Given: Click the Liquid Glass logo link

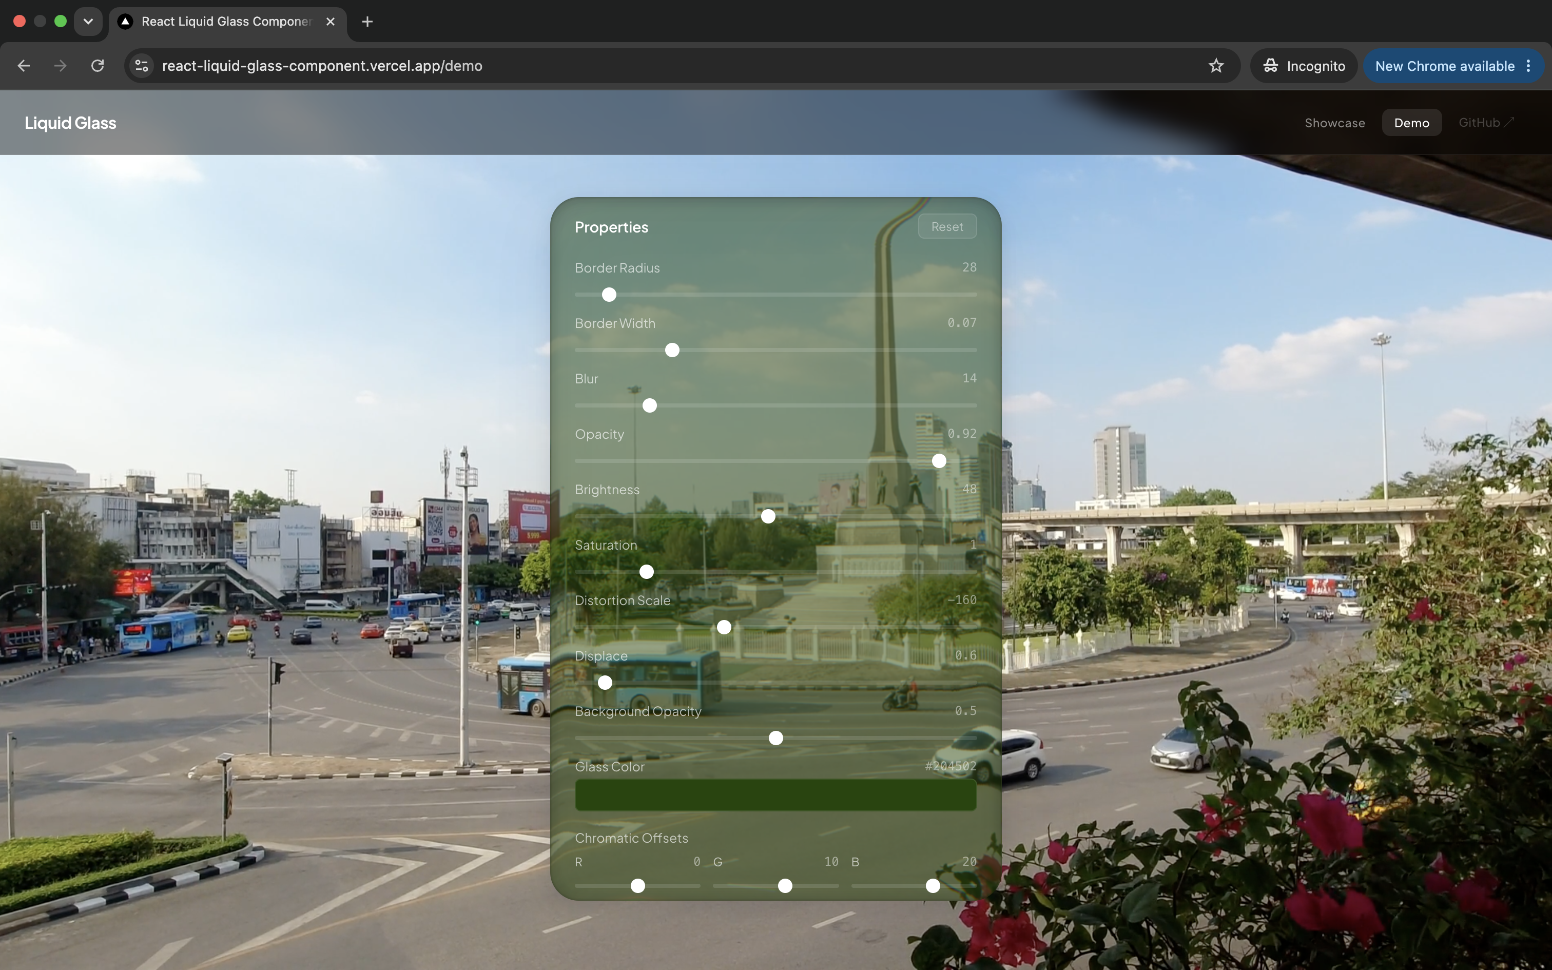Looking at the screenshot, I should pos(70,123).
